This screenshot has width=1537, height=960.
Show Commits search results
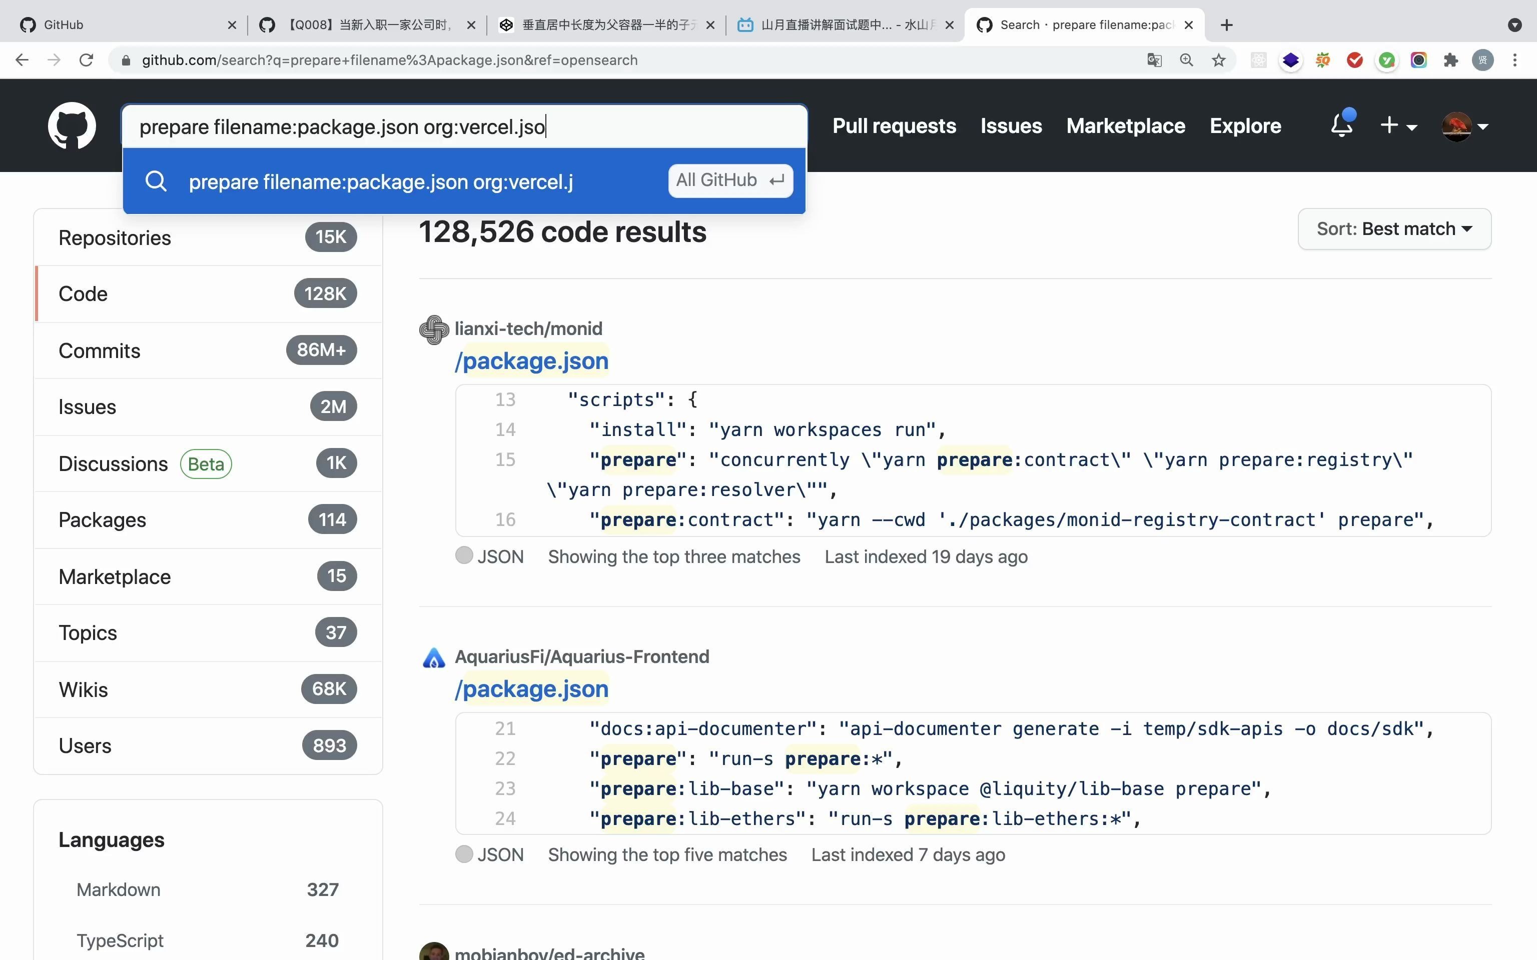(x=208, y=350)
